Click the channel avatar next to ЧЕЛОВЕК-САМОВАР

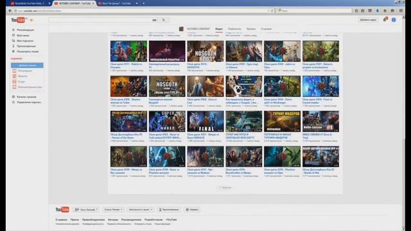pos(181,29)
